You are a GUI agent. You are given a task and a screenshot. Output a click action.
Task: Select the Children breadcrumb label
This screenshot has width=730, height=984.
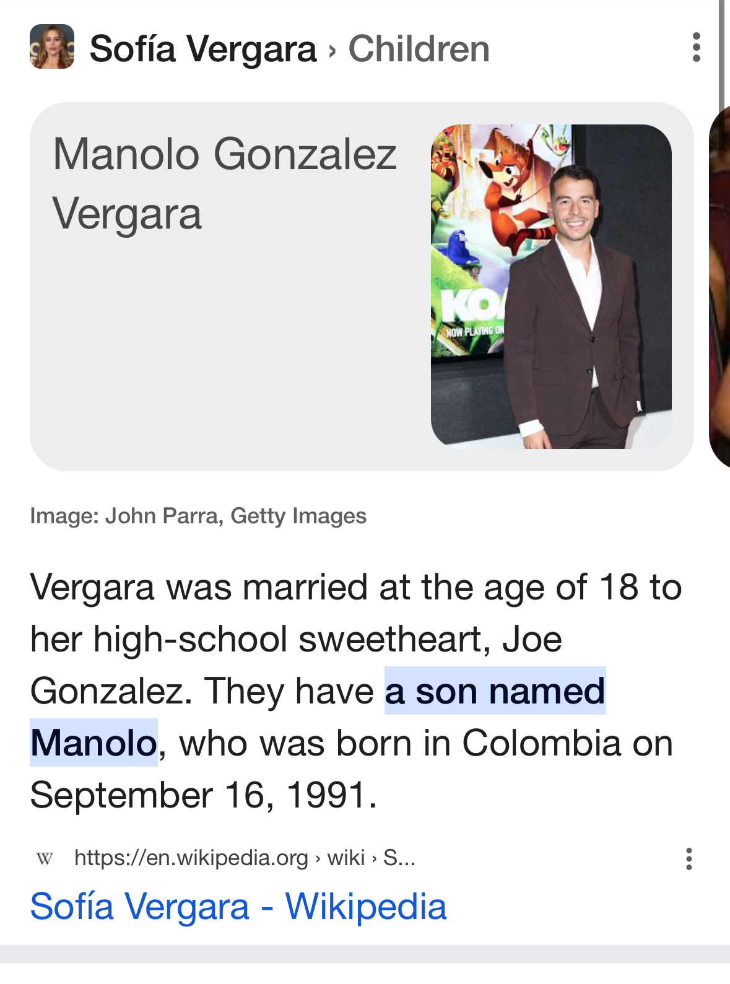(419, 49)
